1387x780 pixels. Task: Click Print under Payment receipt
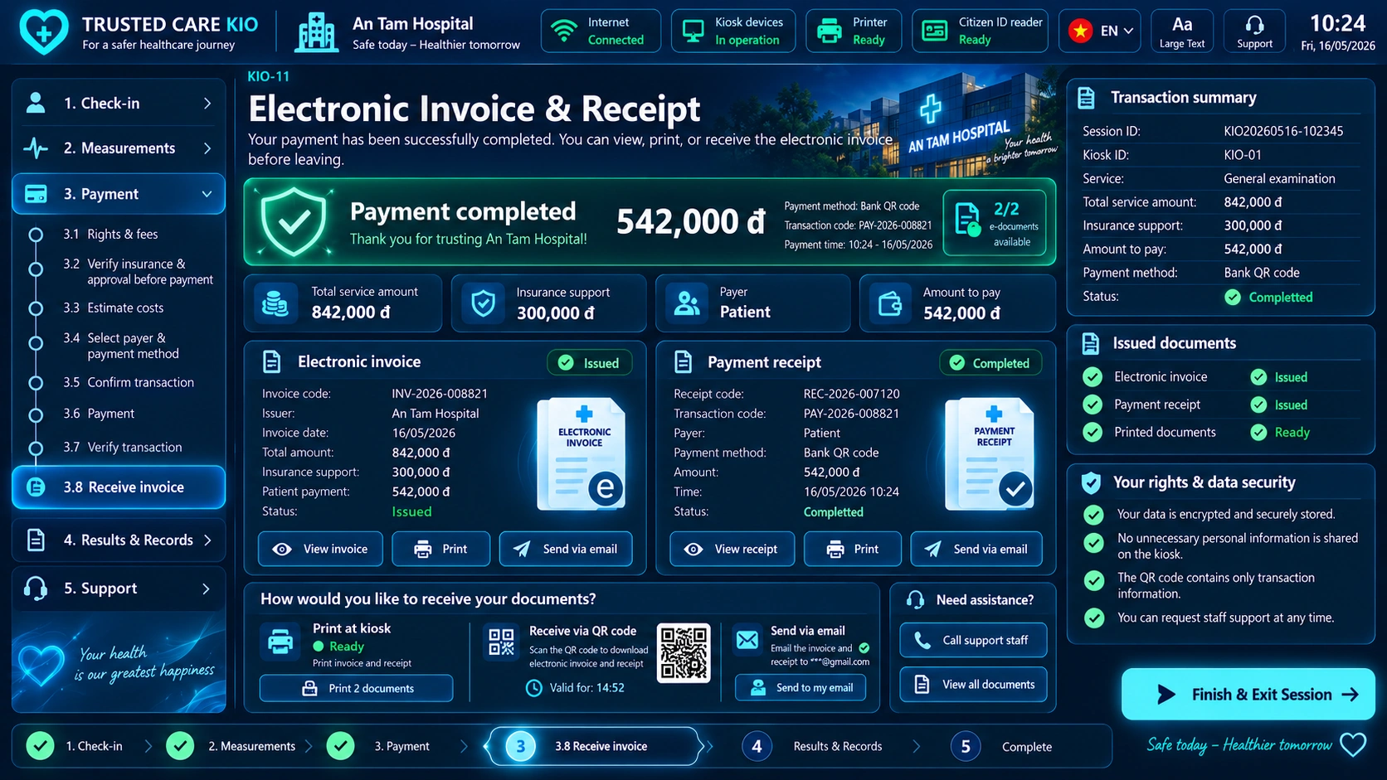click(x=852, y=549)
